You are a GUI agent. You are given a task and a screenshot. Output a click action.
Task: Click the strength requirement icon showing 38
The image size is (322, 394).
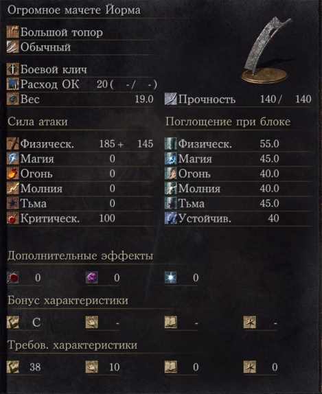[x=12, y=367]
